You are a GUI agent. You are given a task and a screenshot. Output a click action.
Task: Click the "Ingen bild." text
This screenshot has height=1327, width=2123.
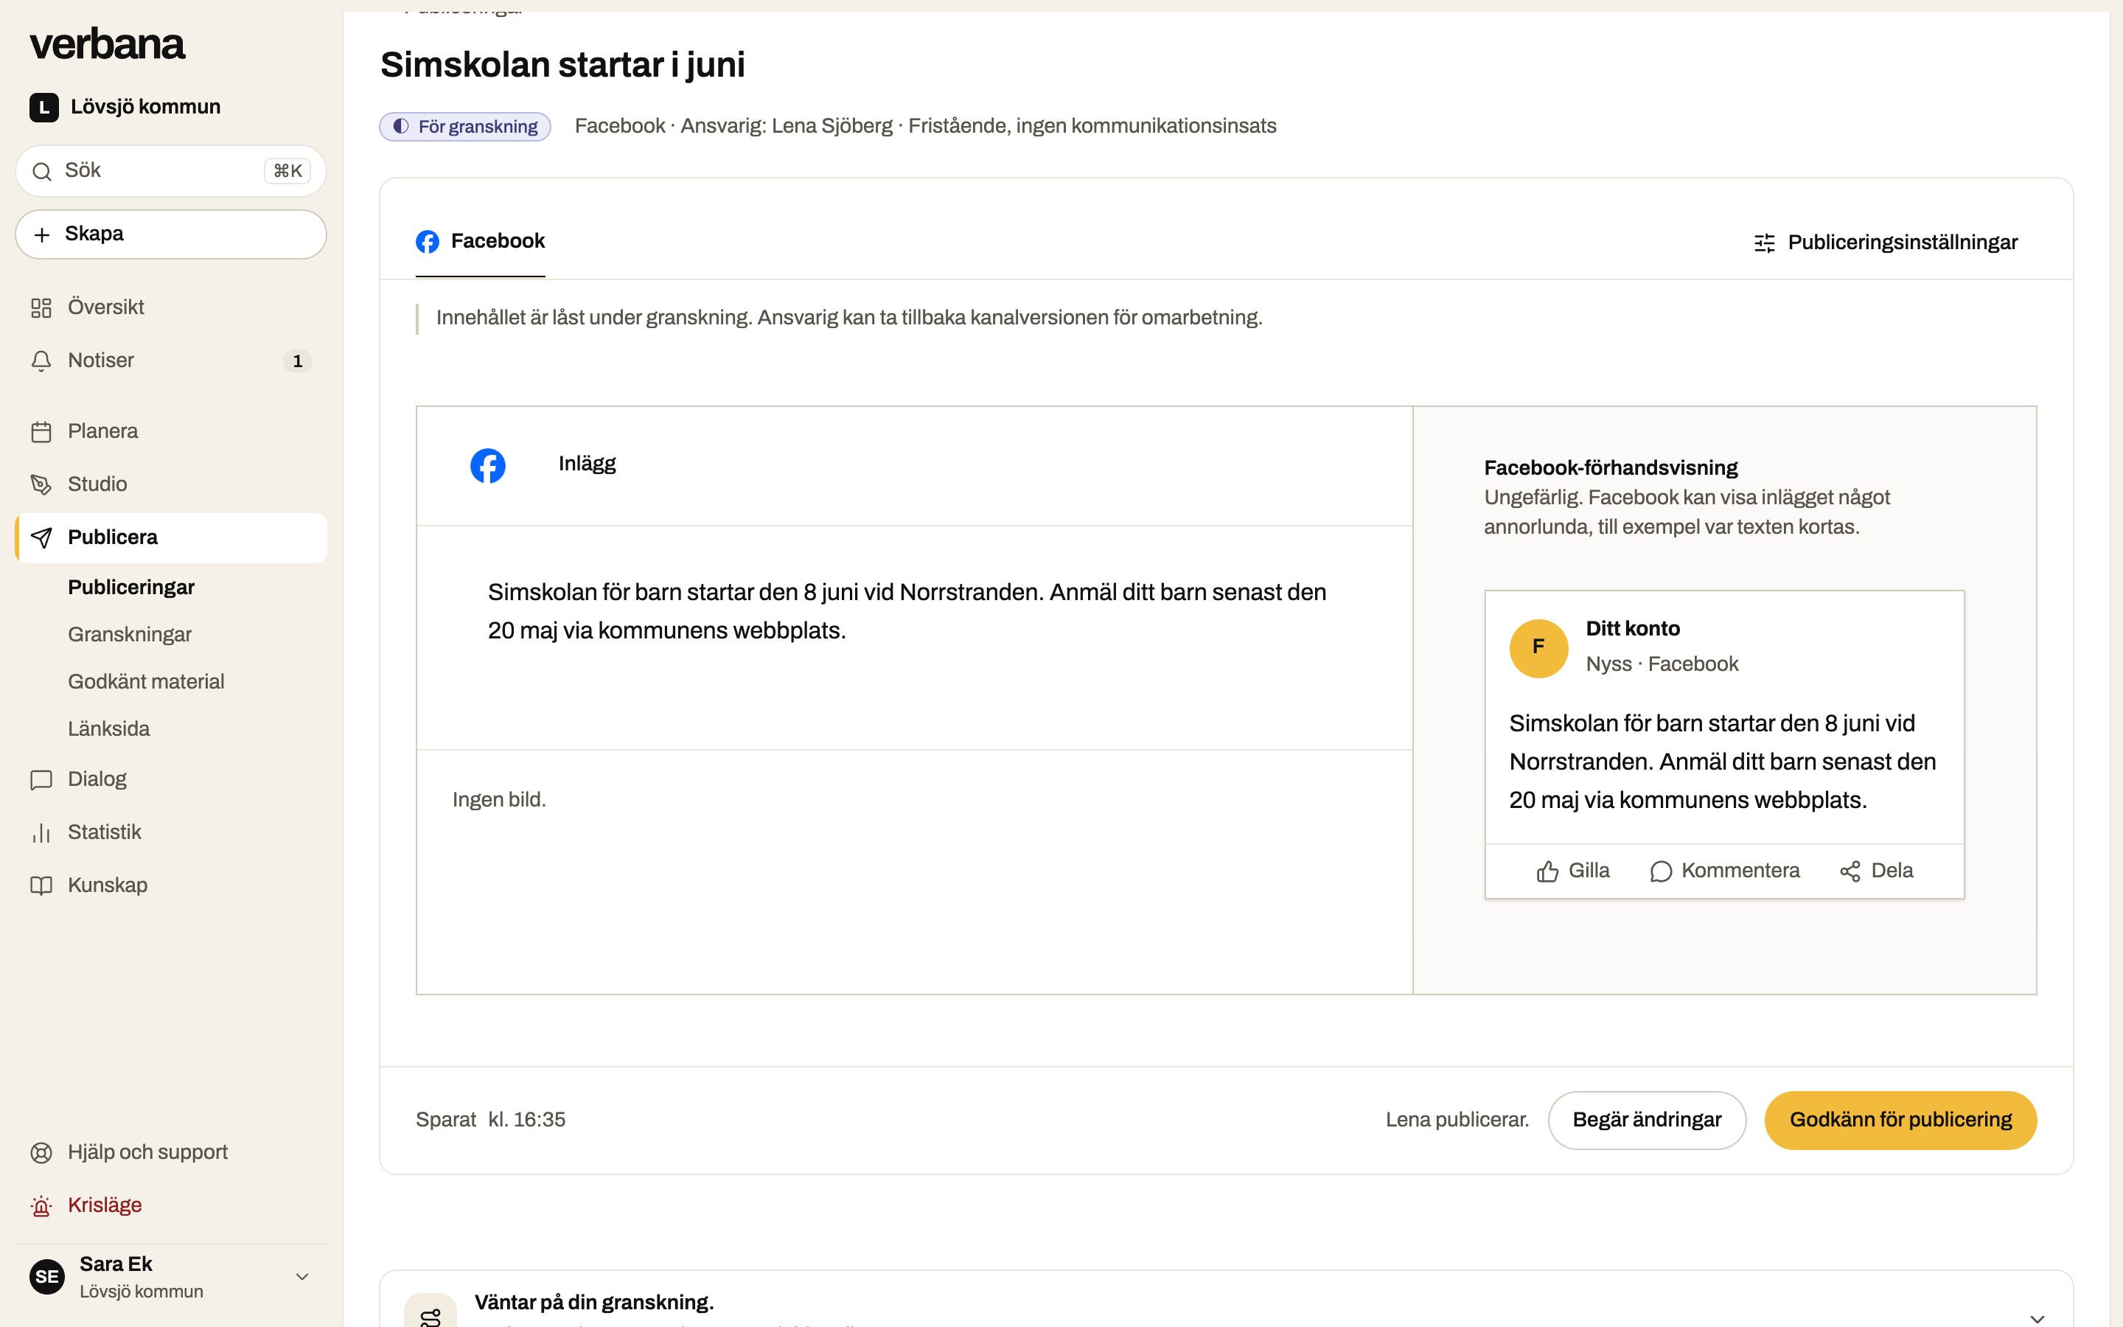click(x=499, y=800)
